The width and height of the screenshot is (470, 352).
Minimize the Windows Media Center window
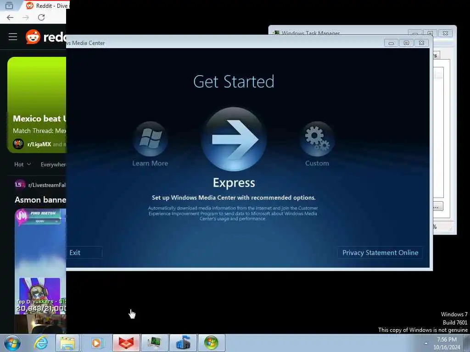(x=391, y=43)
